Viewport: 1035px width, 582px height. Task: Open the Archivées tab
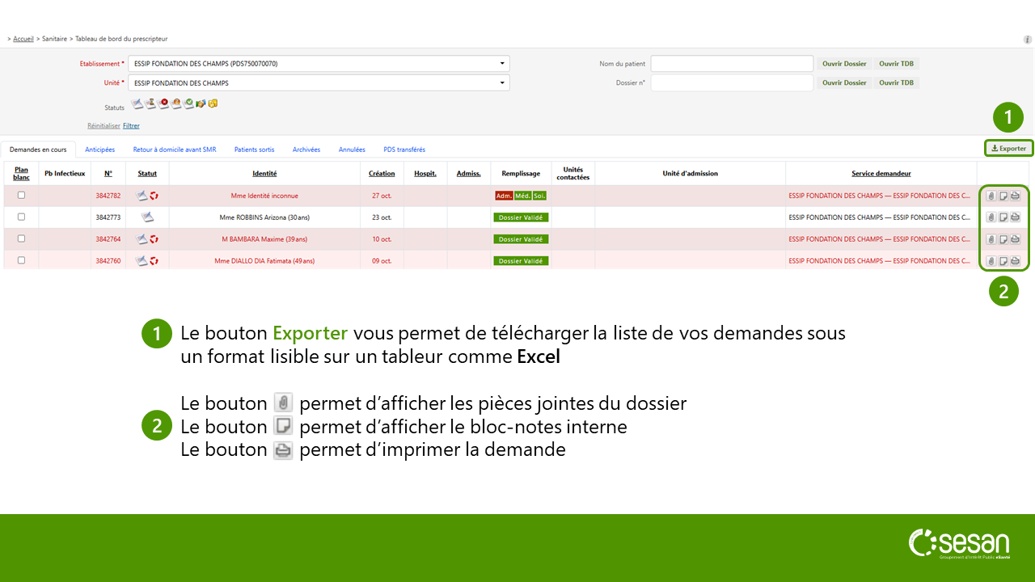[x=306, y=150]
